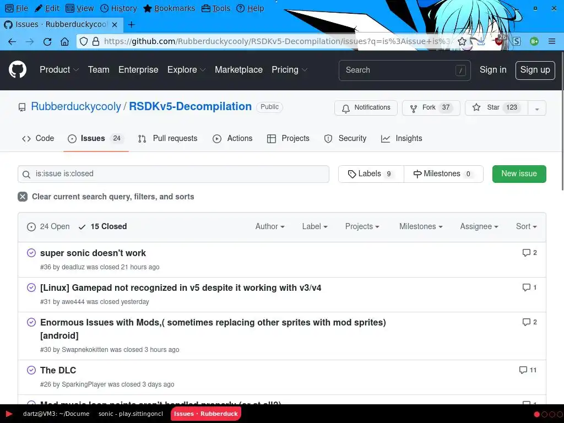Click the issues filter input 'is:issue is:closed'
The width and height of the screenshot is (564, 423).
[173, 173]
